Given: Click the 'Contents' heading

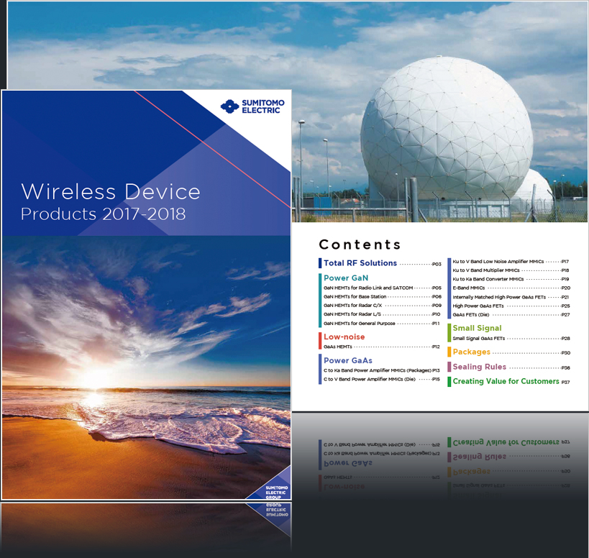Looking at the screenshot, I should [360, 244].
